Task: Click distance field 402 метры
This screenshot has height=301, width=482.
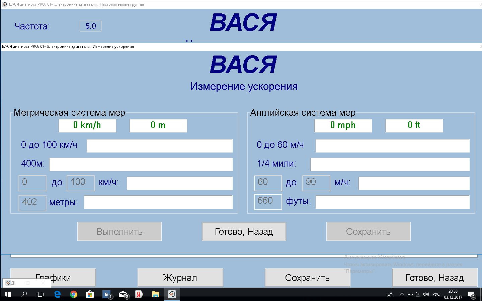Action: point(32,203)
